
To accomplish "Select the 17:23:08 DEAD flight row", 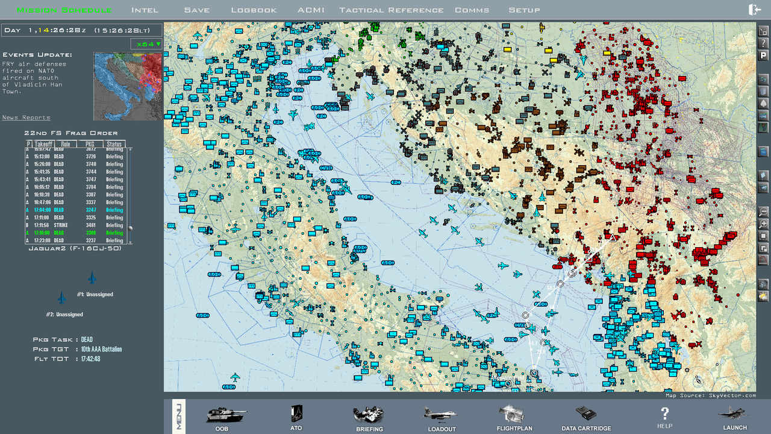I will click(75, 241).
